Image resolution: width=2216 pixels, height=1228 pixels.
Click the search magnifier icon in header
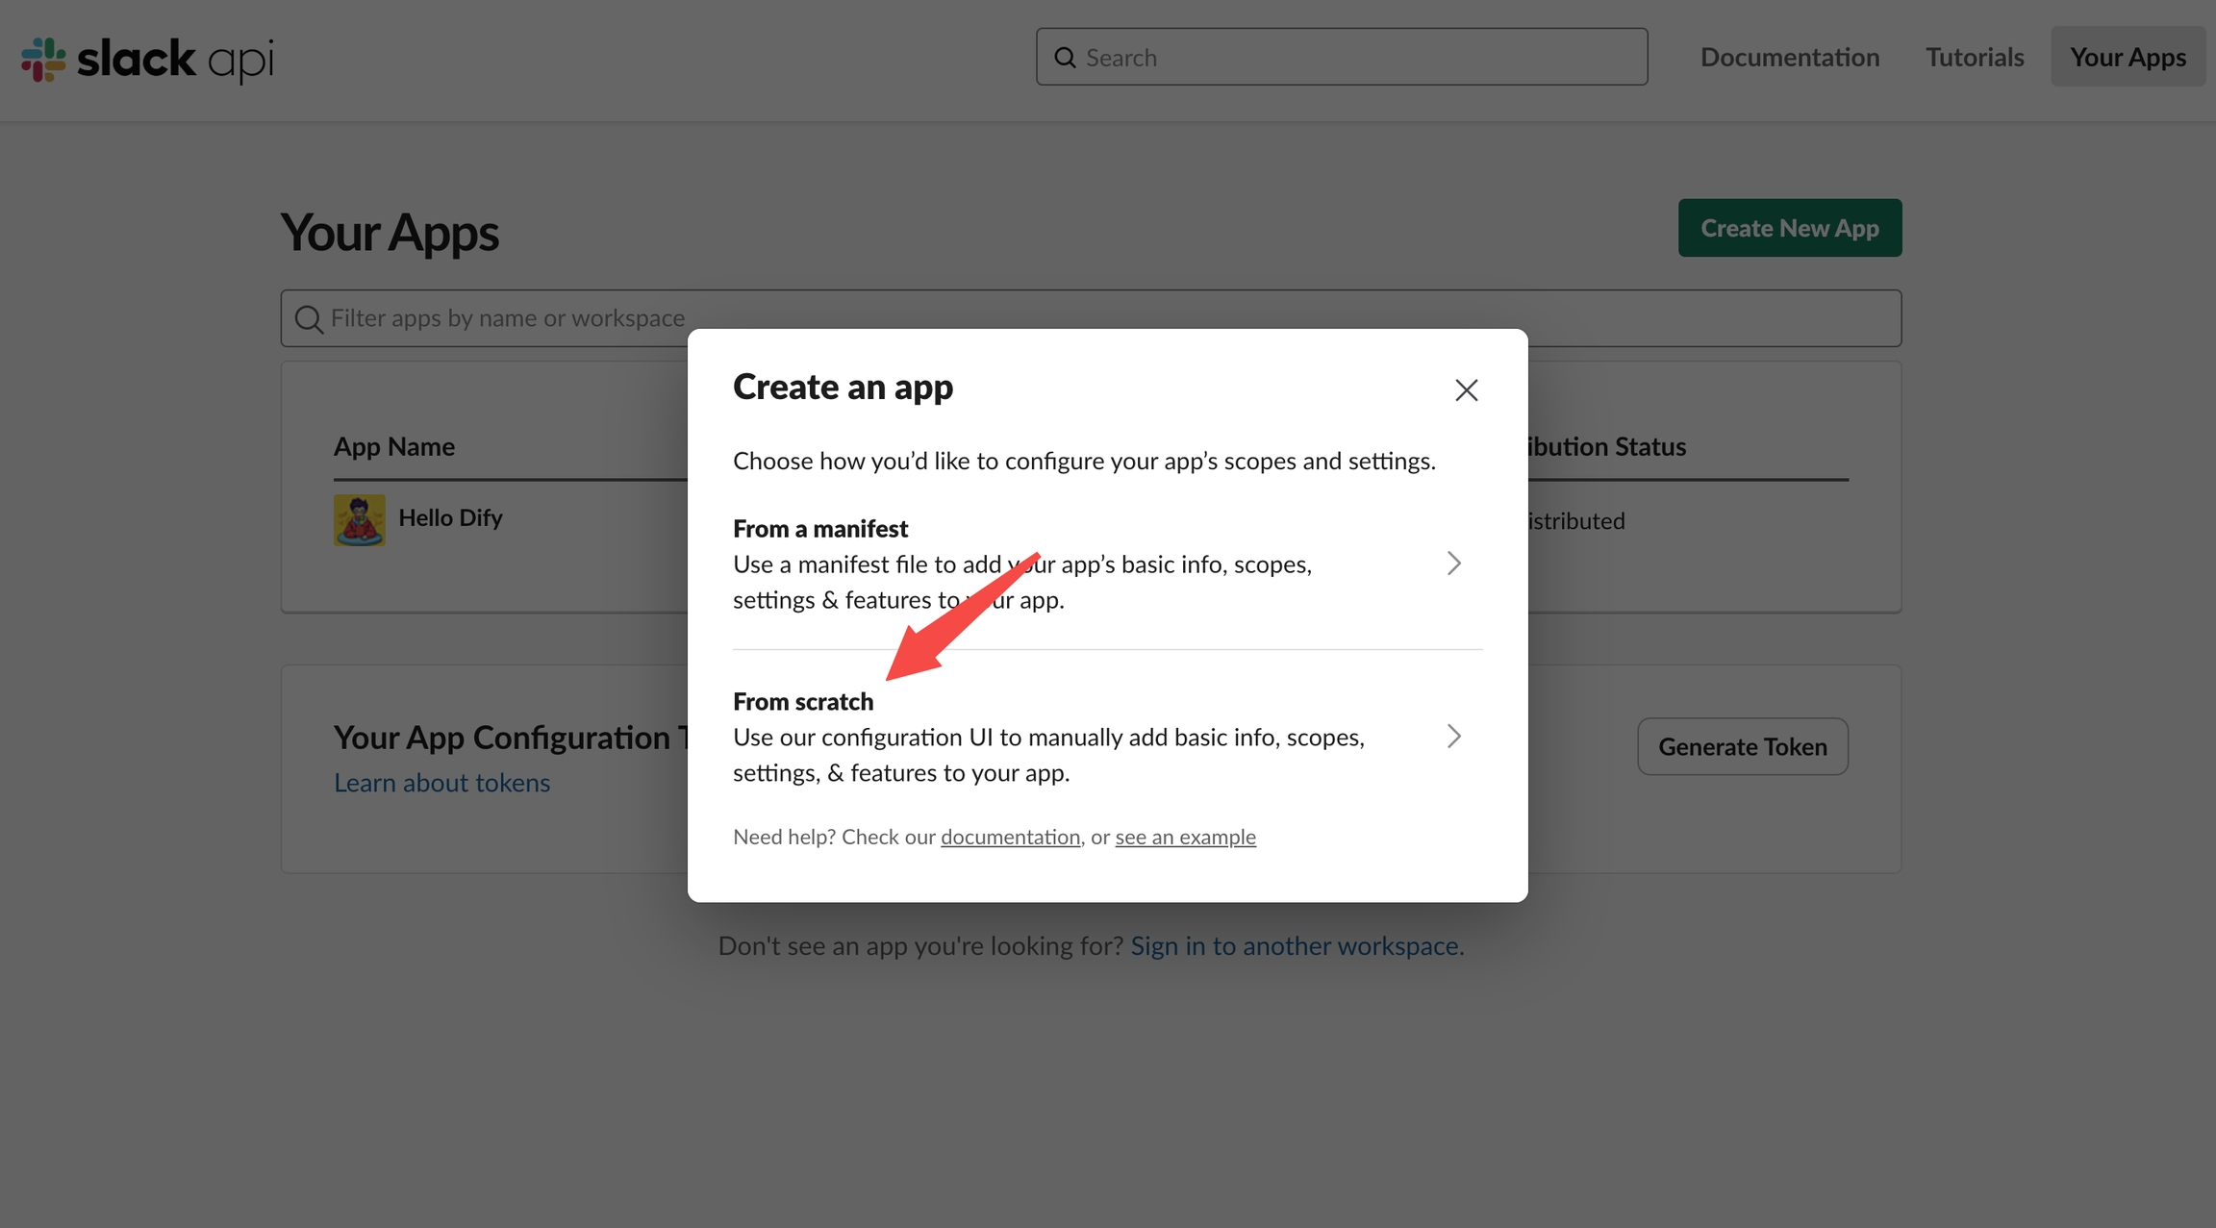(1065, 58)
